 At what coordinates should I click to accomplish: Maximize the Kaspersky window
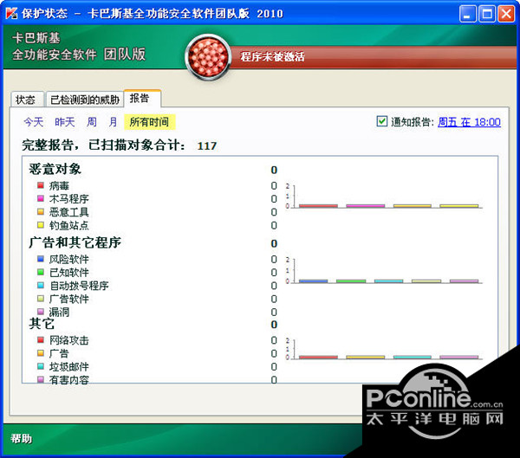(487, 14)
